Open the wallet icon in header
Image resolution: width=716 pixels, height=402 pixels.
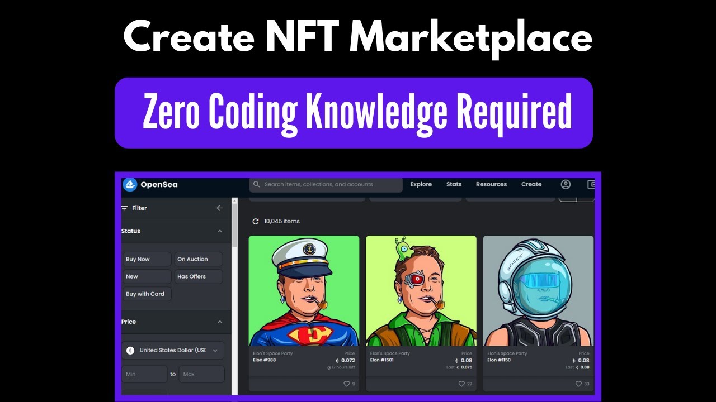pyautogui.click(x=591, y=184)
